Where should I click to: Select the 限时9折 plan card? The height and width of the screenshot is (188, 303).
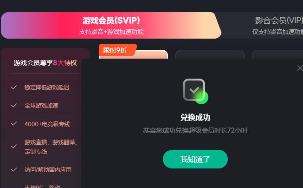point(133,54)
